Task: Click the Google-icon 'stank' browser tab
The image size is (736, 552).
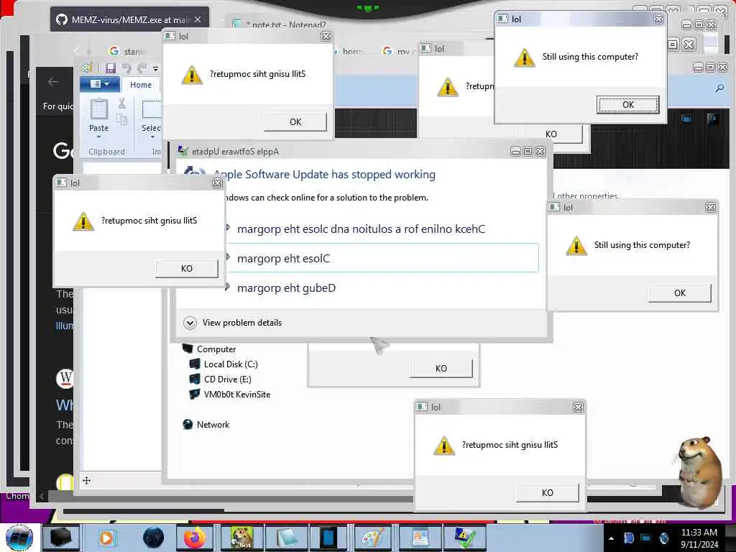Action: click(x=126, y=51)
